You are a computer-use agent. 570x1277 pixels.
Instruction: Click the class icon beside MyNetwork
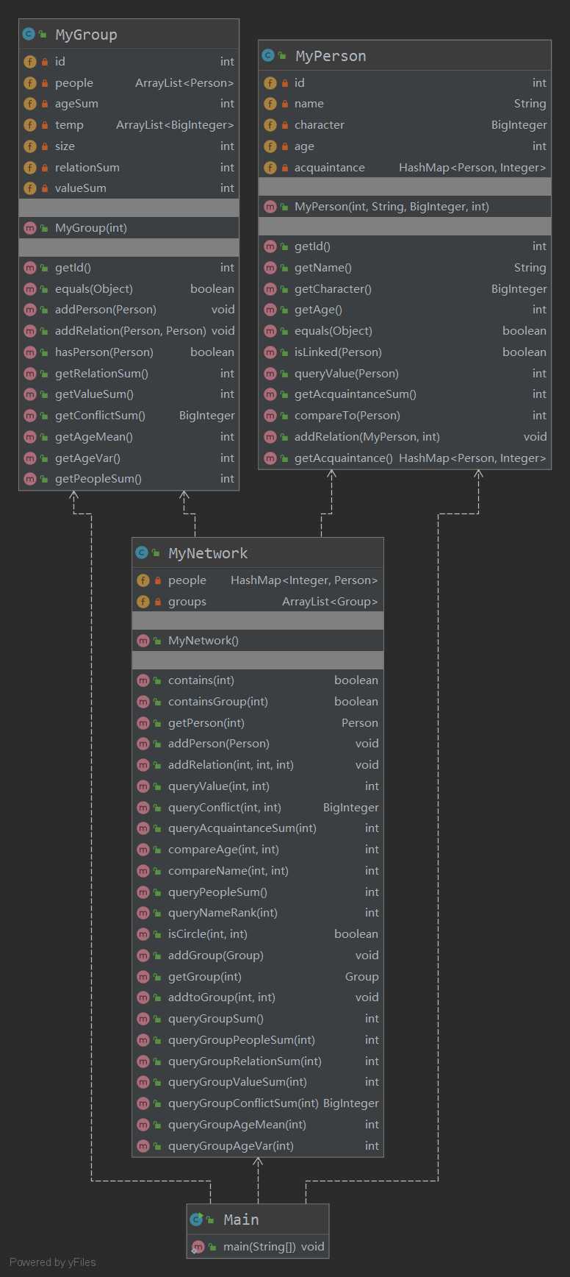tap(142, 552)
